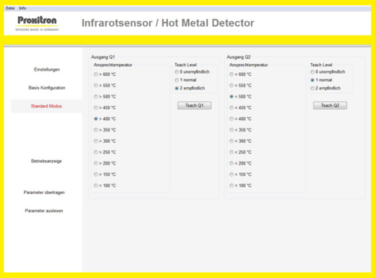Select Q1 threshold > 350 °C

coord(105,130)
